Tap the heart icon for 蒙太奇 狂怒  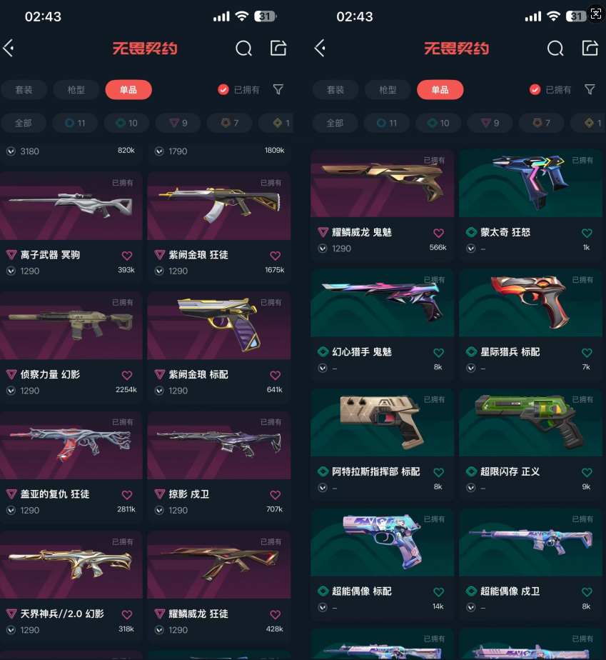pyautogui.click(x=587, y=233)
